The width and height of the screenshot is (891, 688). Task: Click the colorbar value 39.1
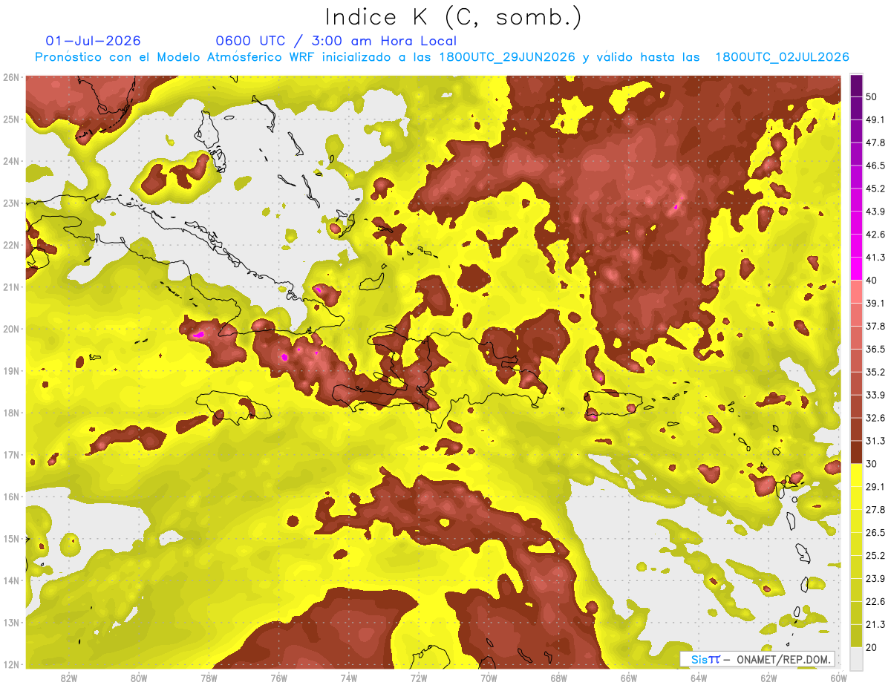click(x=875, y=303)
